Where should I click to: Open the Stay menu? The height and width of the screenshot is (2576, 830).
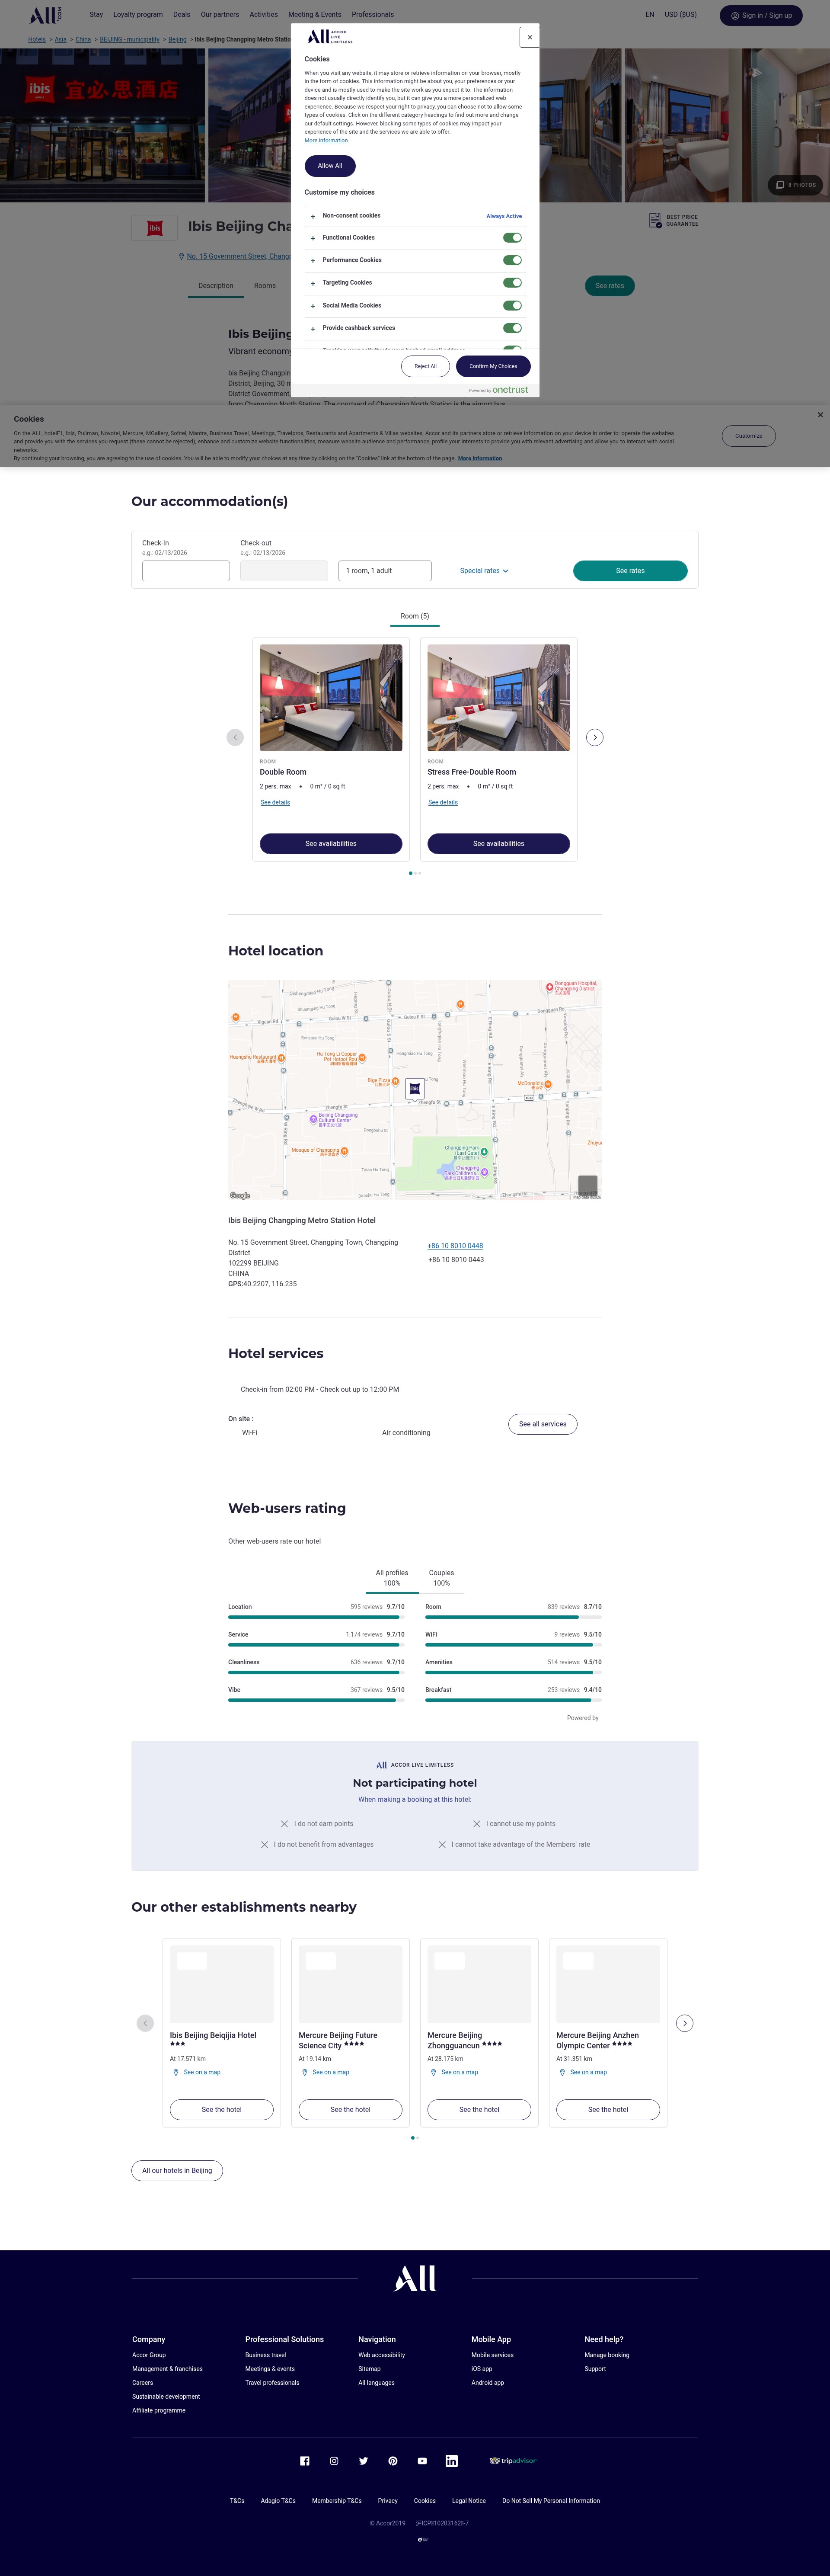96,15
